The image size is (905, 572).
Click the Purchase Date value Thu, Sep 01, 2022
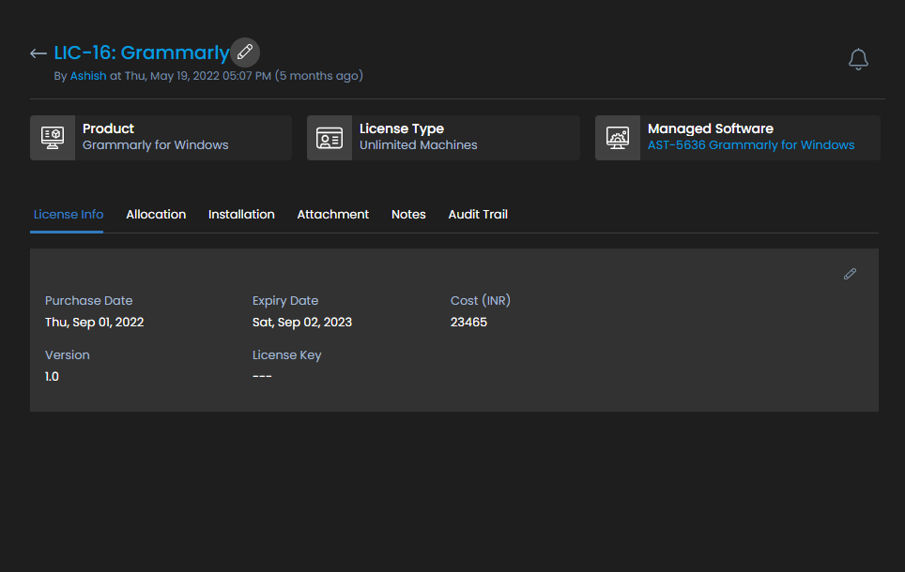click(x=94, y=322)
